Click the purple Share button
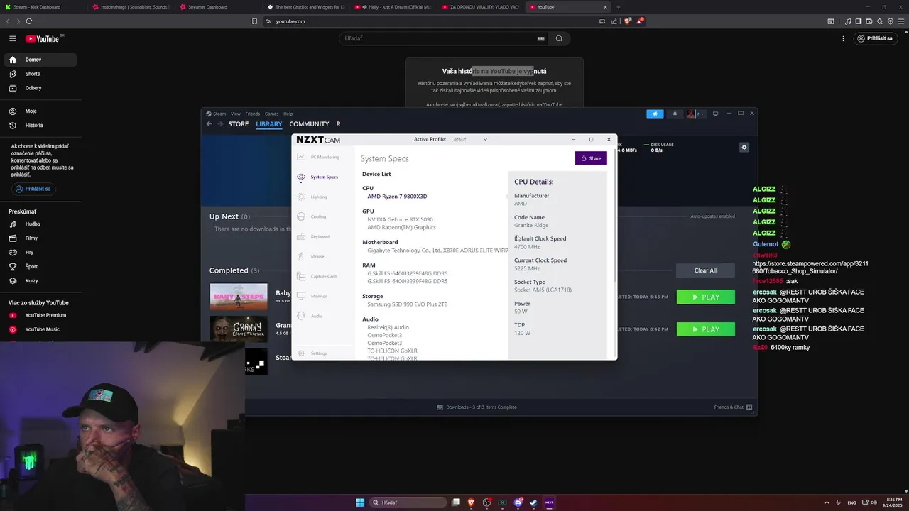The width and height of the screenshot is (909, 511). click(x=591, y=158)
